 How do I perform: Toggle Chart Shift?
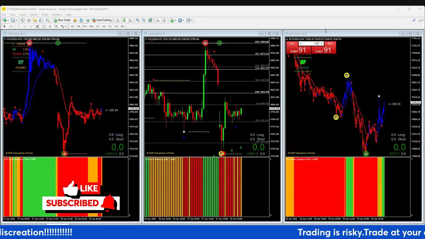pyautogui.click(x=164, y=20)
